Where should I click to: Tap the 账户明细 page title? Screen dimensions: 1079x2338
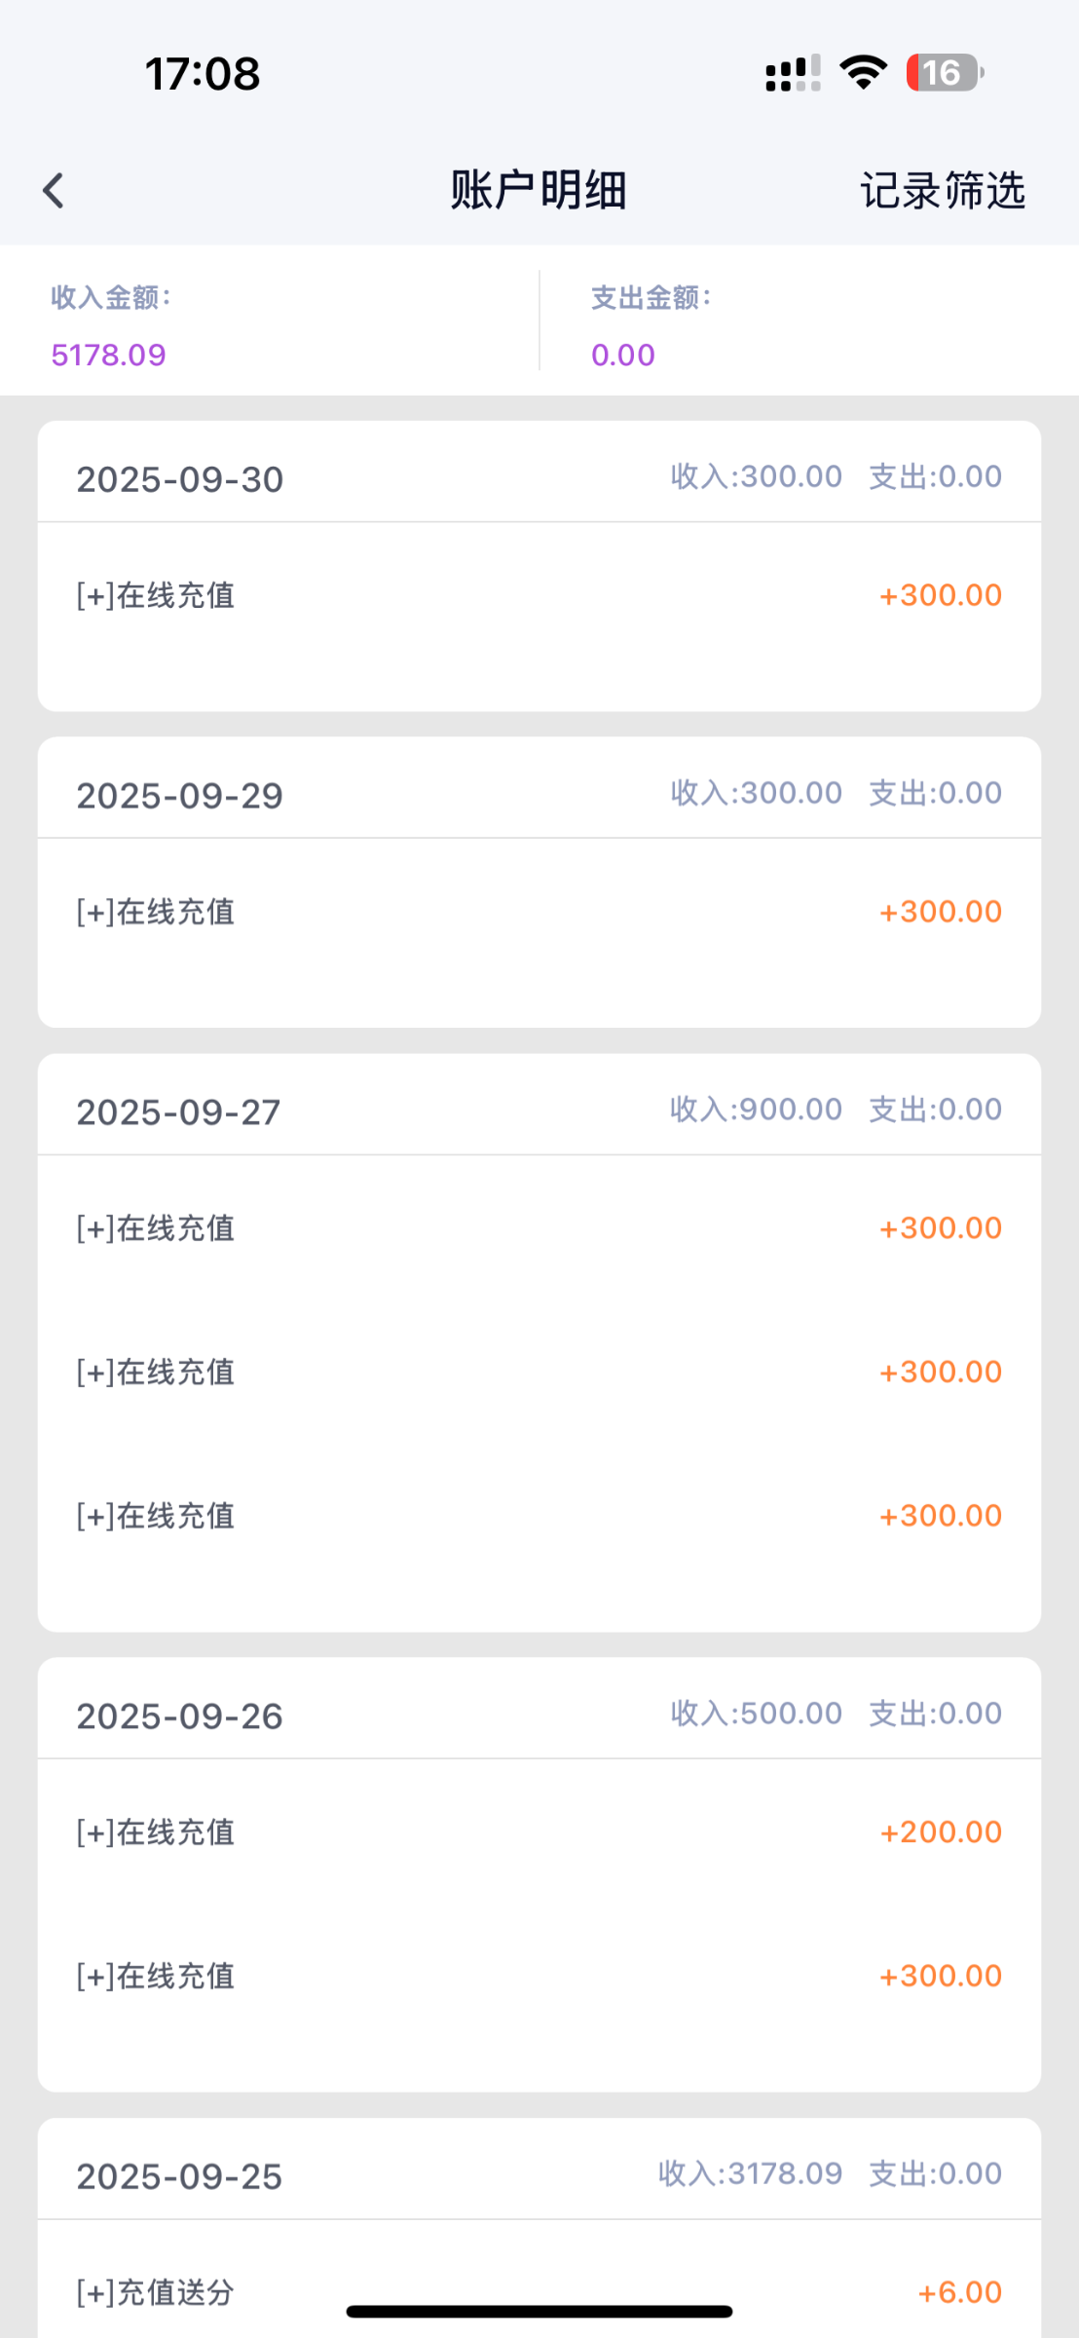click(539, 190)
